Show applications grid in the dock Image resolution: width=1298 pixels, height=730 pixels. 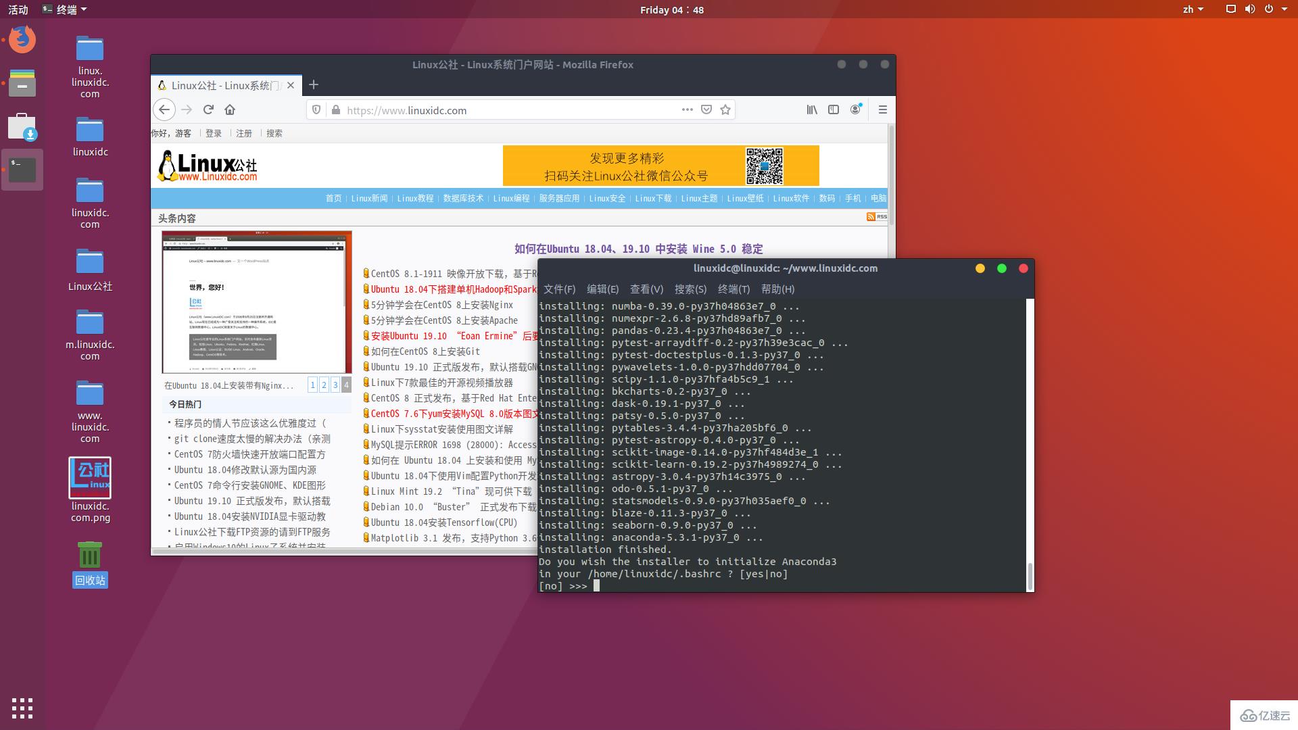pos(22,708)
